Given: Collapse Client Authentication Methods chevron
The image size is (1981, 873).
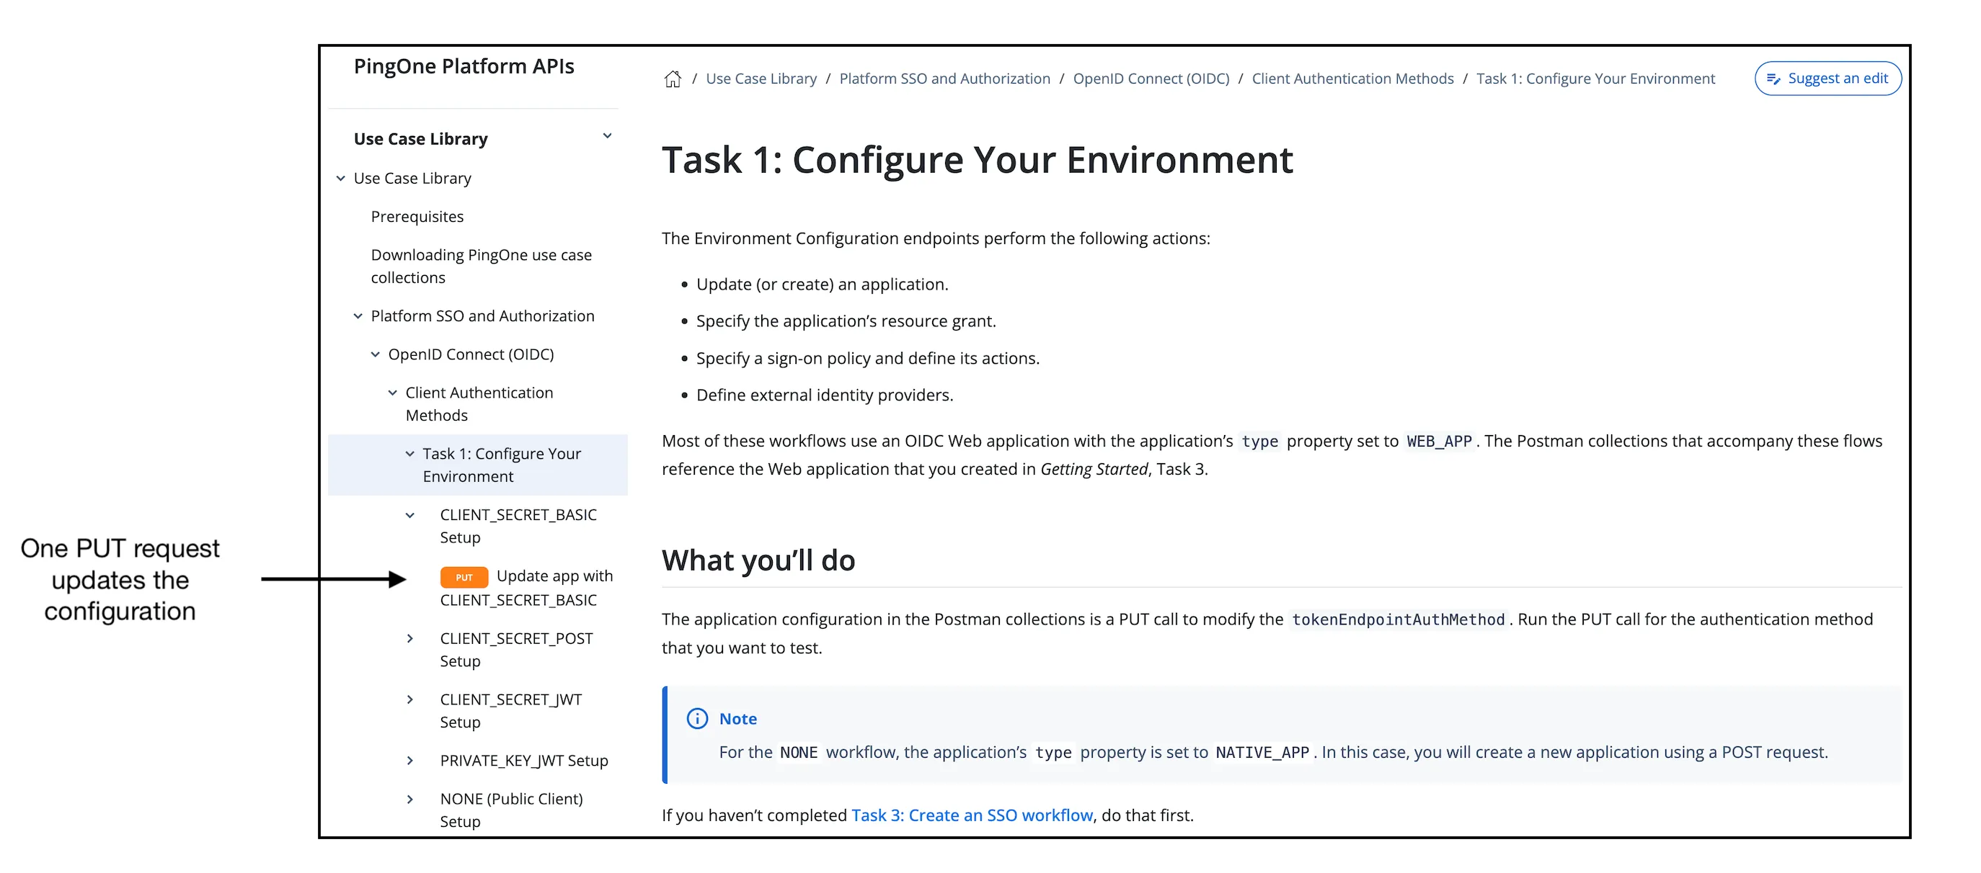Looking at the screenshot, I should tap(392, 393).
